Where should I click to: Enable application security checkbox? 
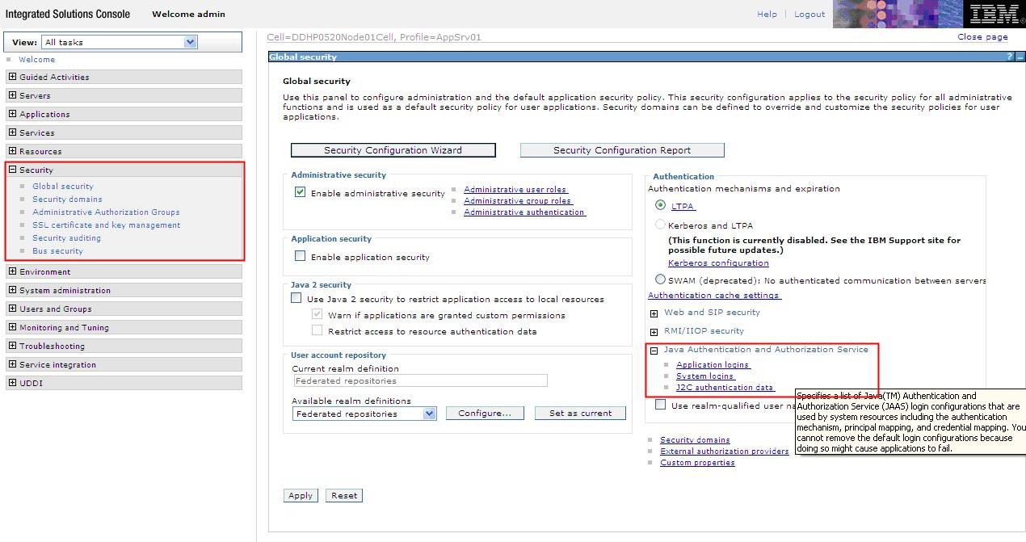pyautogui.click(x=300, y=256)
